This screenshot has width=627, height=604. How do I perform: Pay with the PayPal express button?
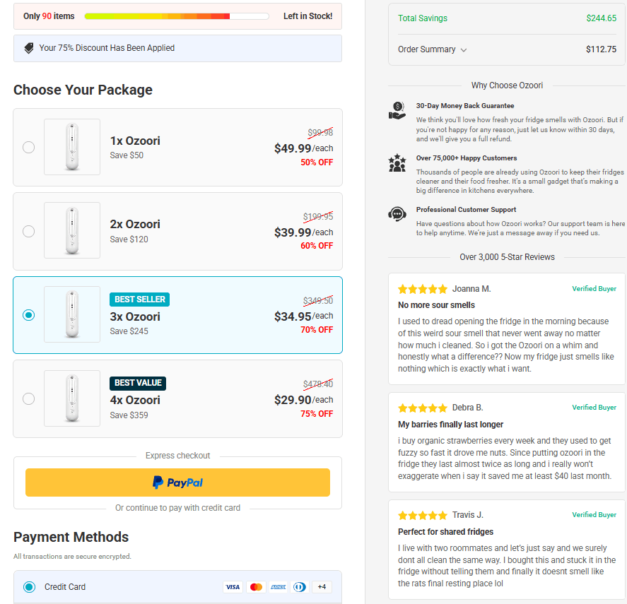coord(177,482)
